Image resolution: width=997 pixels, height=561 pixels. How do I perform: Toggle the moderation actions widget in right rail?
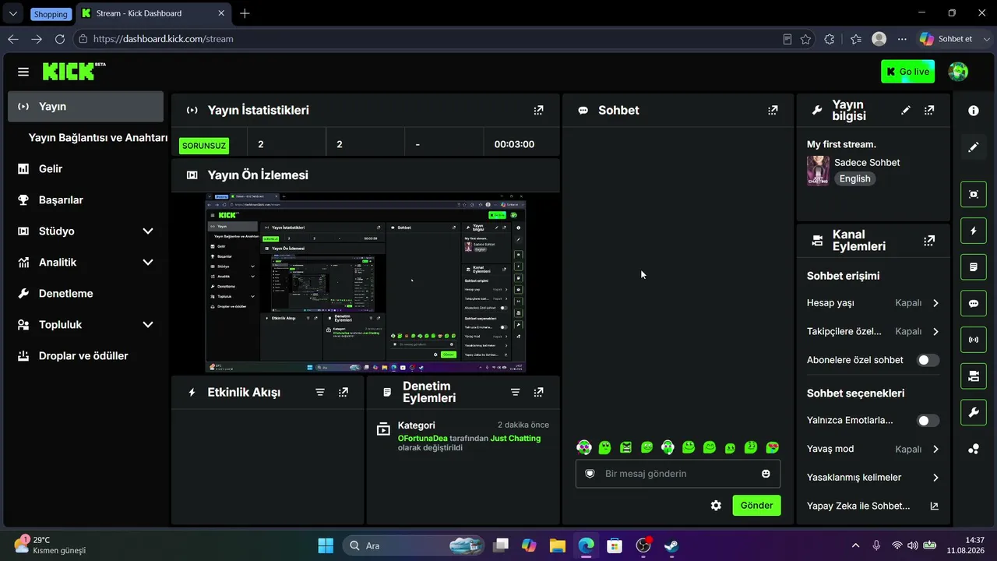(974, 267)
